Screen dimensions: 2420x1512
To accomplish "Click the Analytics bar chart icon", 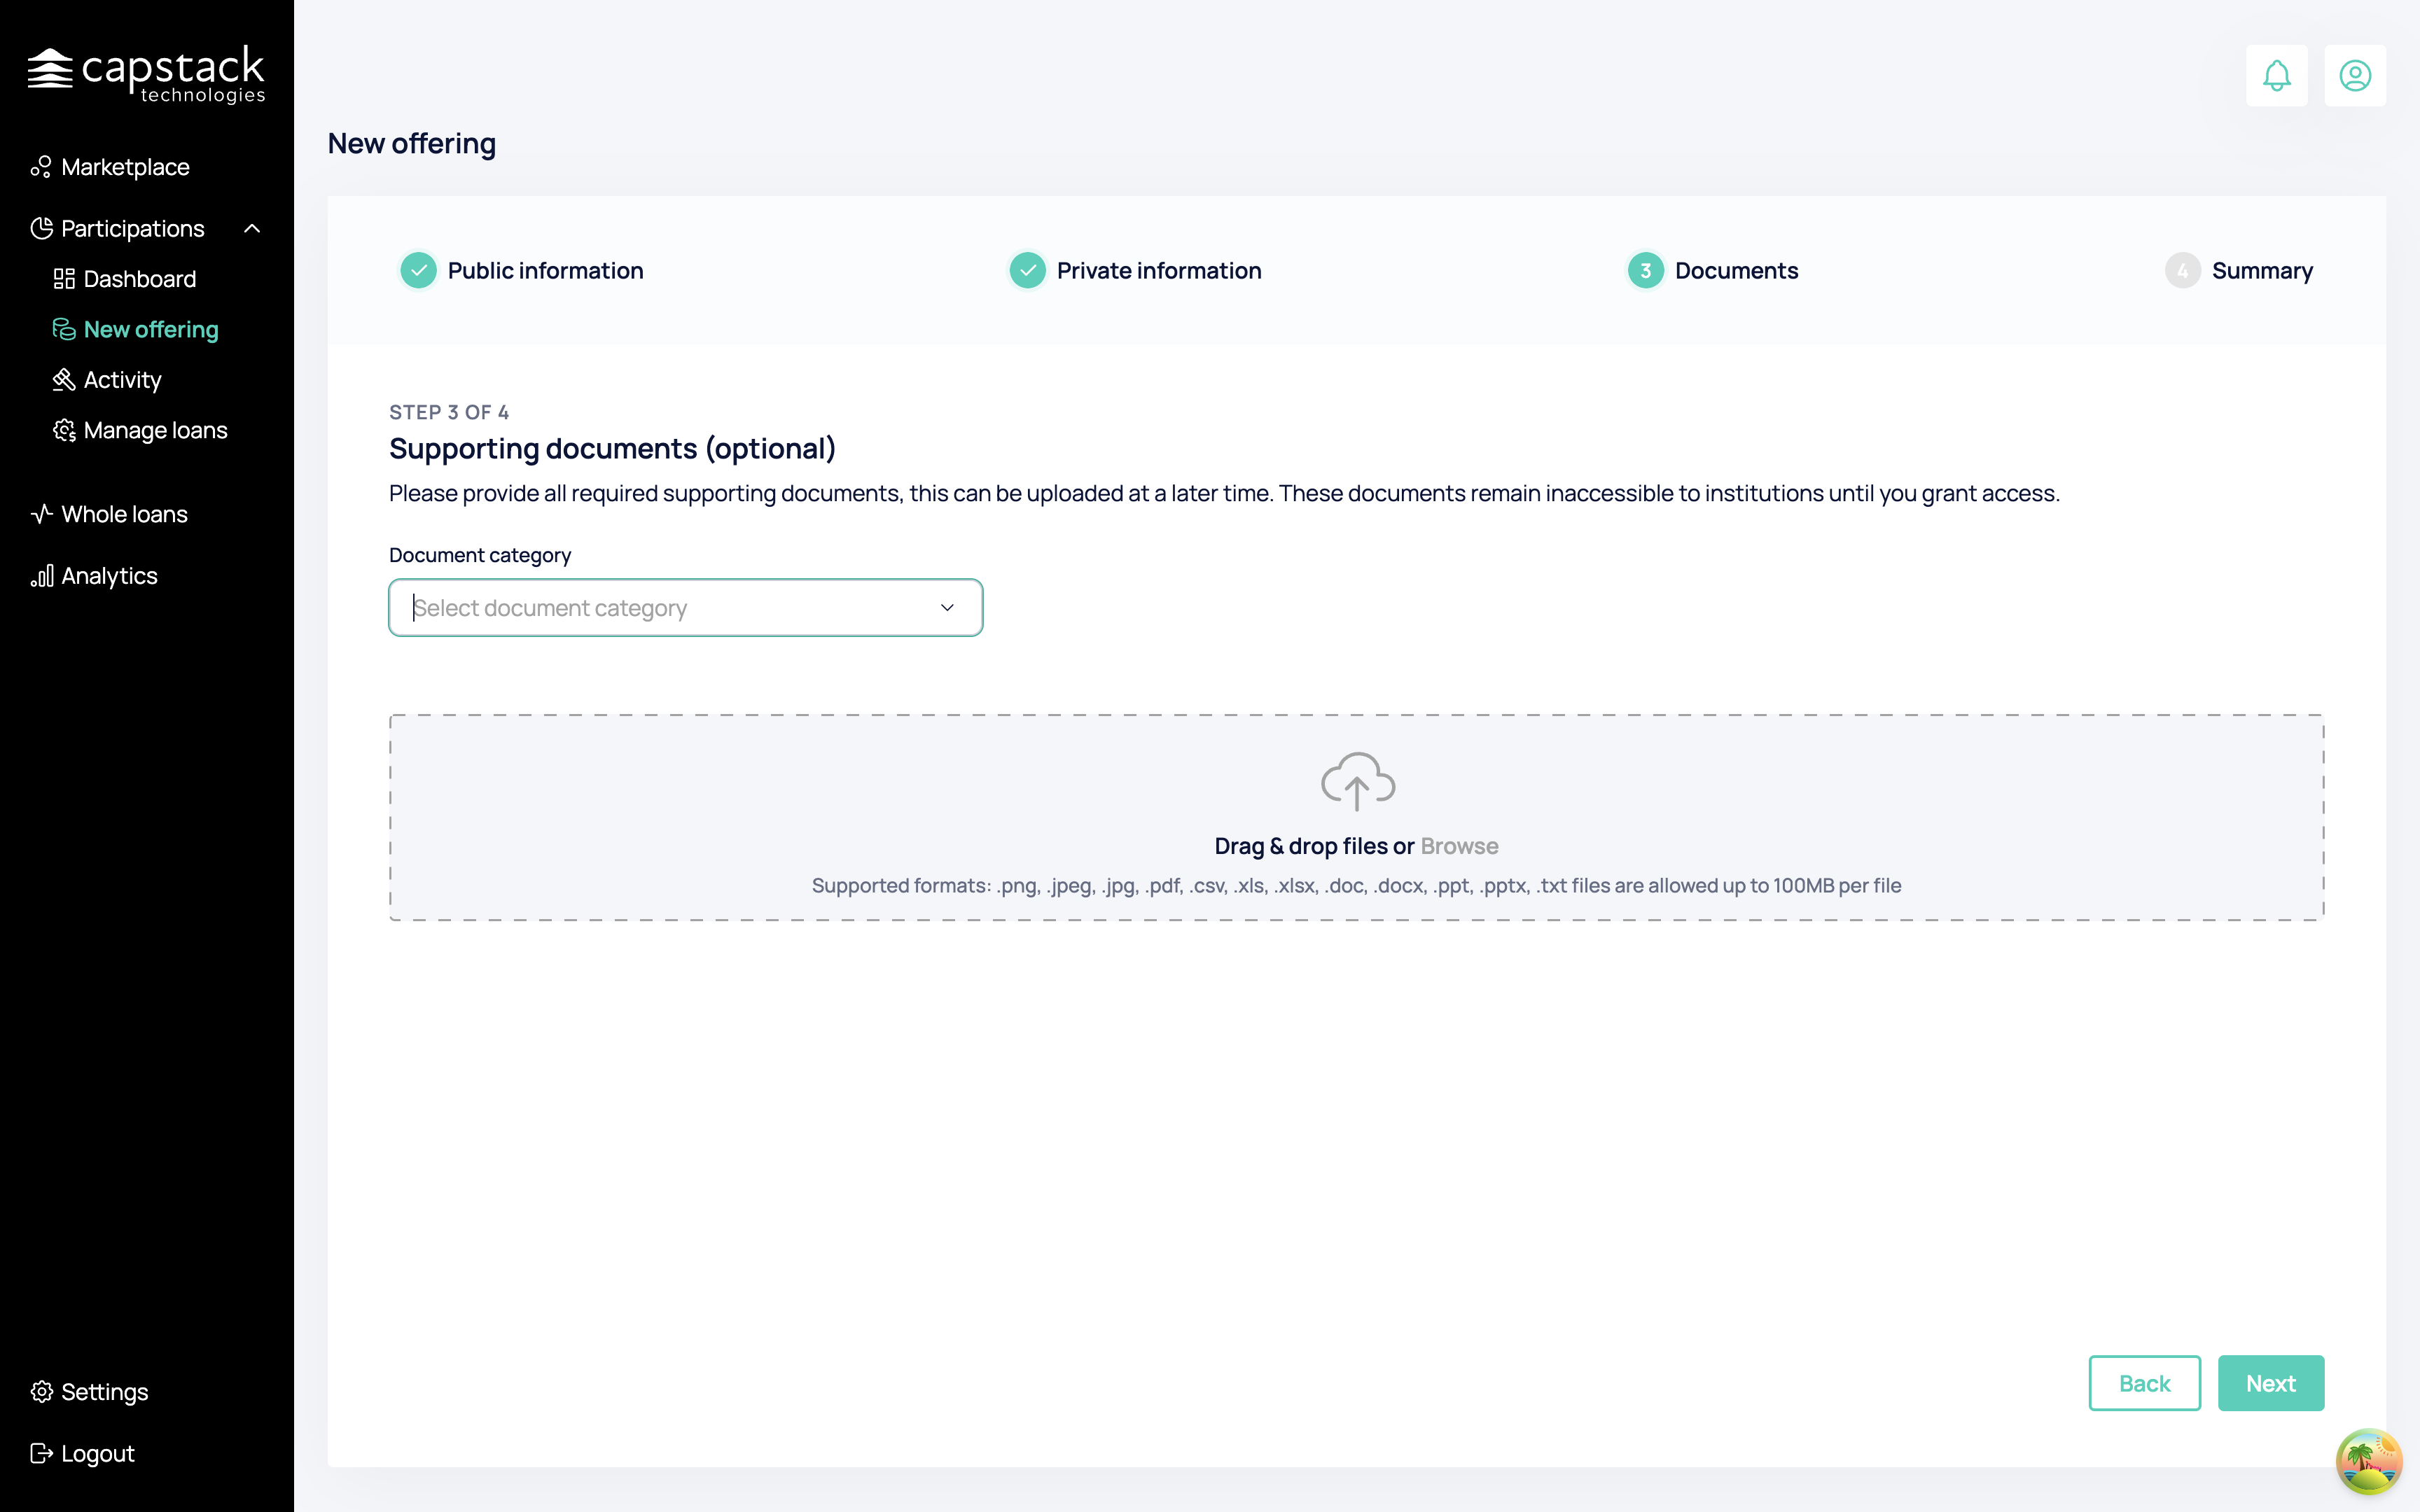I will click(x=41, y=576).
